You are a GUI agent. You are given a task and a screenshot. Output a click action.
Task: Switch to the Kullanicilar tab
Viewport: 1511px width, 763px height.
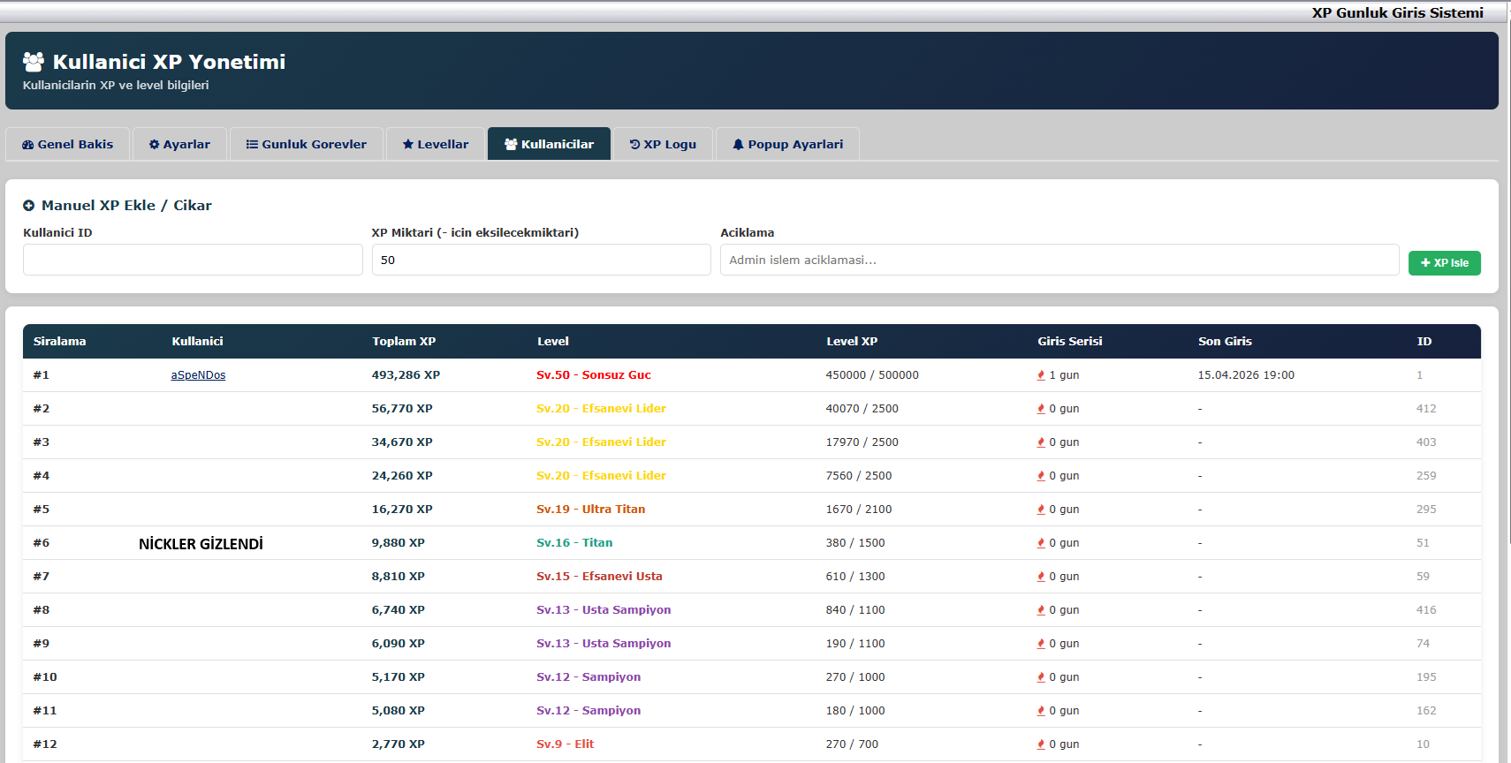tap(549, 145)
